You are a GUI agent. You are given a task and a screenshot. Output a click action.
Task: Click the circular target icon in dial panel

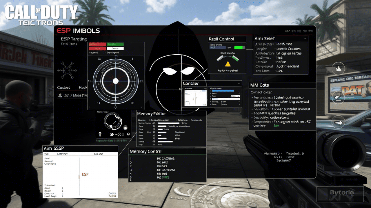point(120,134)
